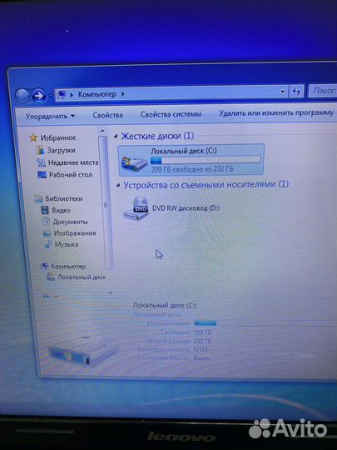Click the Изображения library icon
Screen dimensions: 337x450
47,233
